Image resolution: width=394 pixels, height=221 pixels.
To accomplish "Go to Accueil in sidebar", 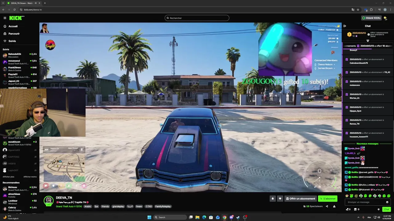I will pyautogui.click(x=10, y=26).
